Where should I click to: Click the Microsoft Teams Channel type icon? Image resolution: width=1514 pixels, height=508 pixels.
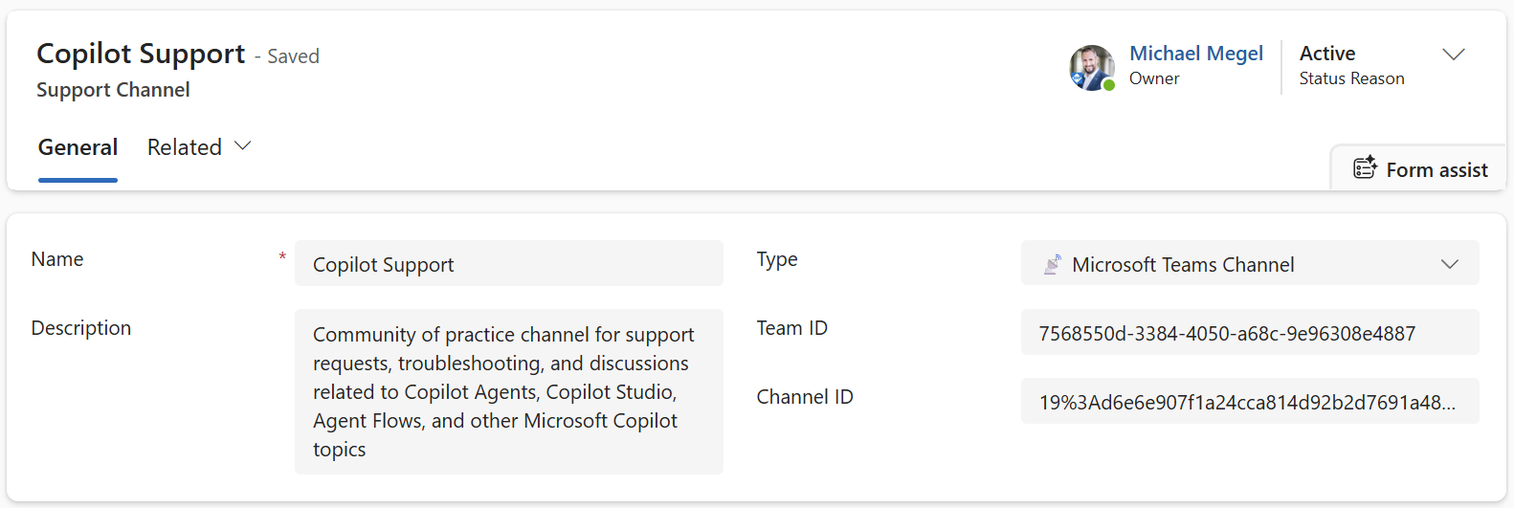1052,265
